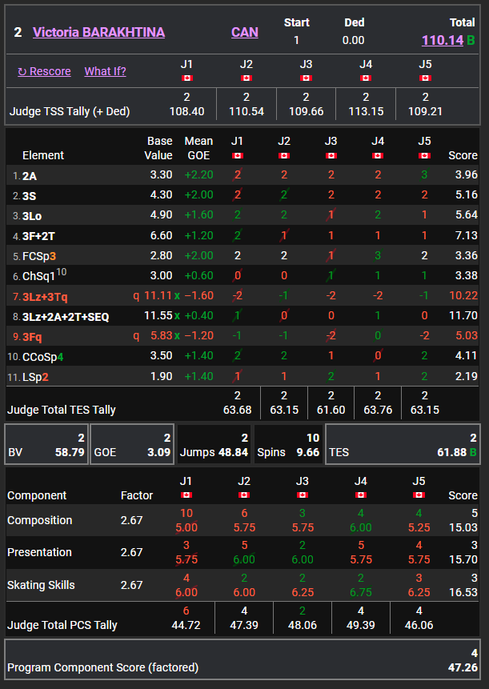Click the flag under J4 in the Rescore row
This screenshot has width=489, height=689.
366,78
